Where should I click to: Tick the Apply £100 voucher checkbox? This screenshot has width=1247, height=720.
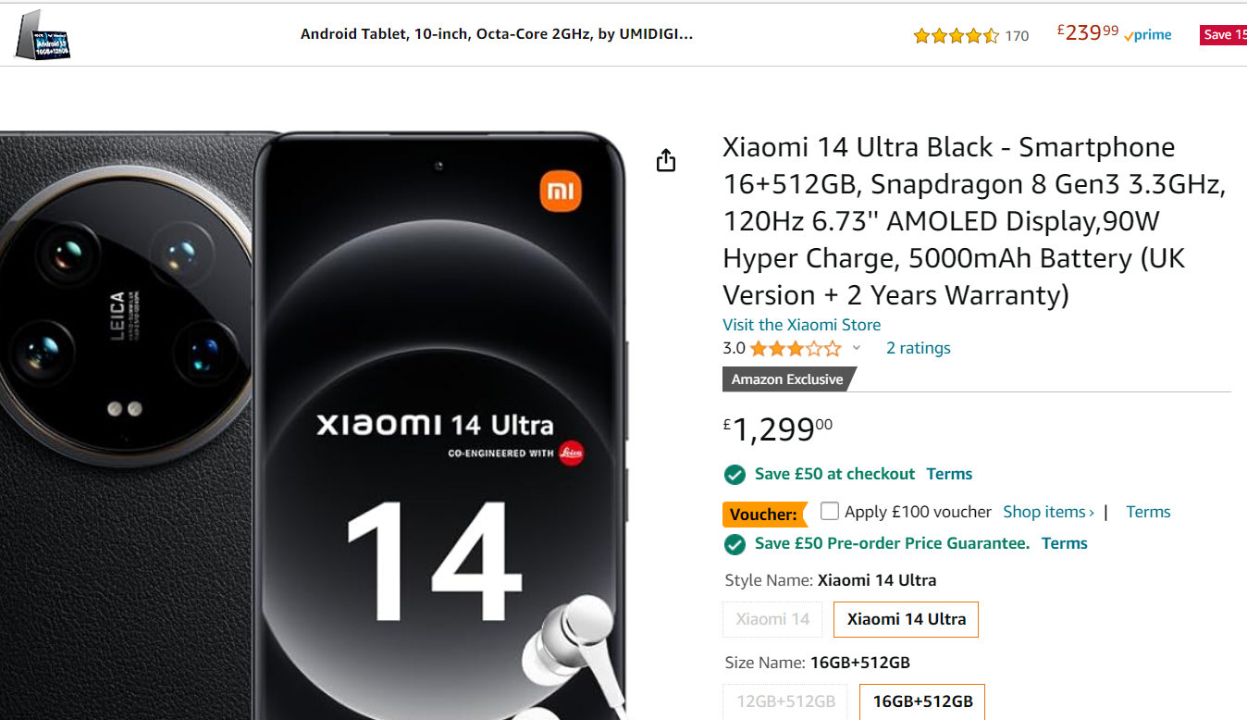click(x=830, y=511)
